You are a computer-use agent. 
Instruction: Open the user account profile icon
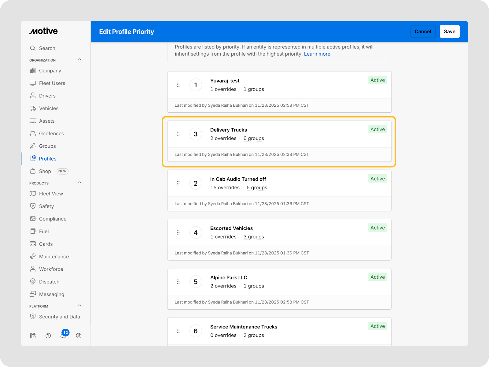pos(79,335)
